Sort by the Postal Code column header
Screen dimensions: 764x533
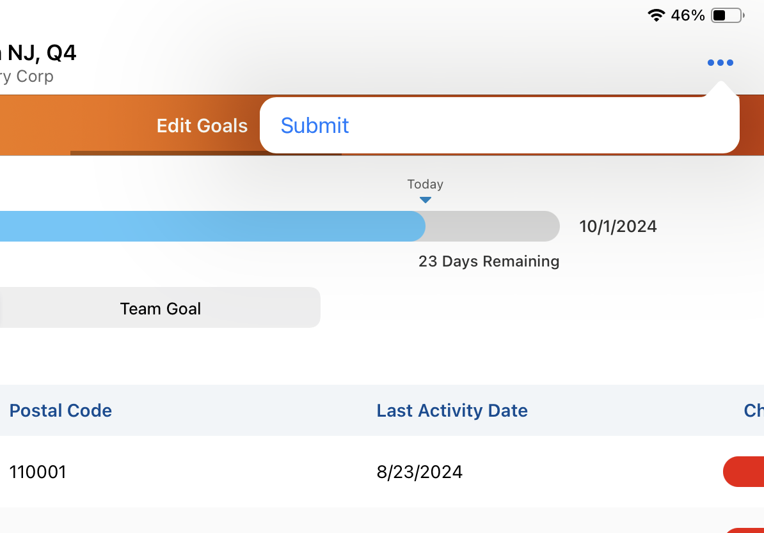(61, 410)
